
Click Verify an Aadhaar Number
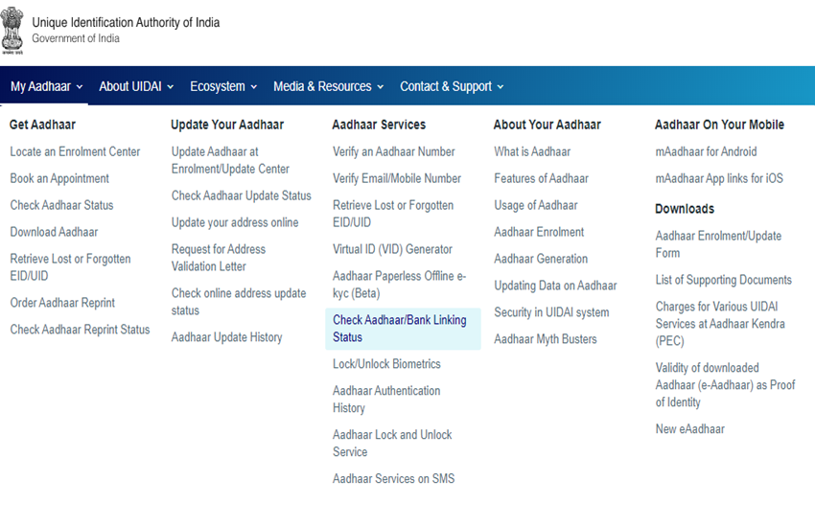(393, 151)
